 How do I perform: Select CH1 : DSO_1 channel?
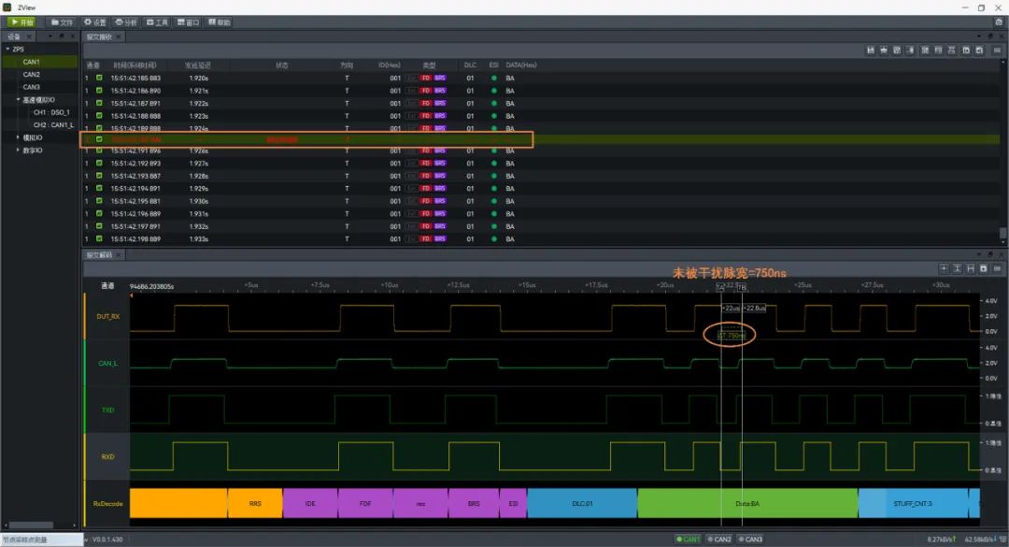point(51,112)
